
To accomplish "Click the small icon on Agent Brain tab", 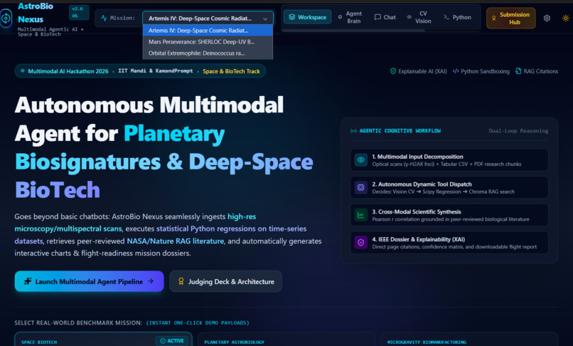I will tap(340, 17).
